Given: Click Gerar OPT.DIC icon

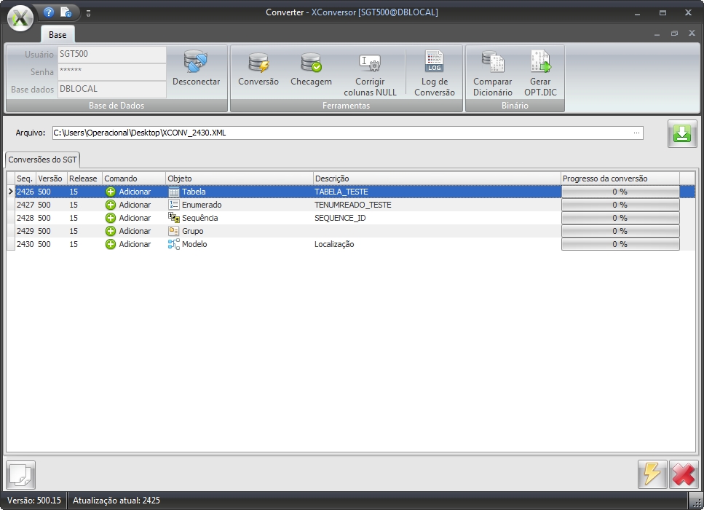Looking at the screenshot, I should (540, 64).
